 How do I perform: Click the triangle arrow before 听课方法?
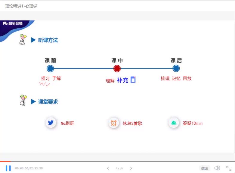click(x=33, y=40)
